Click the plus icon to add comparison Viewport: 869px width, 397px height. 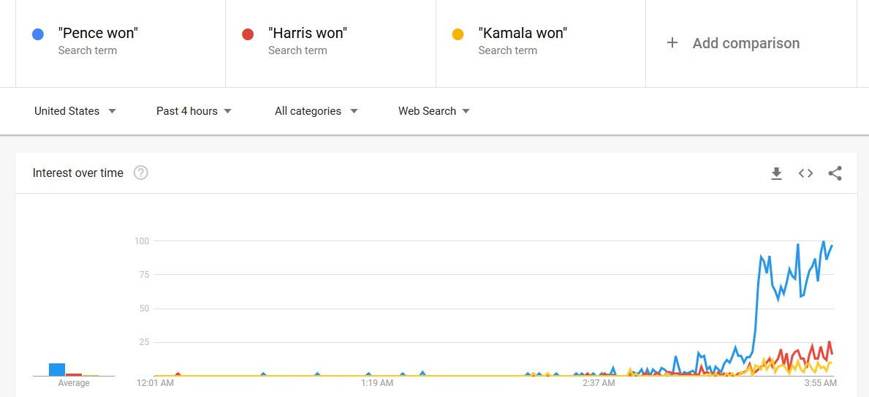(x=672, y=42)
